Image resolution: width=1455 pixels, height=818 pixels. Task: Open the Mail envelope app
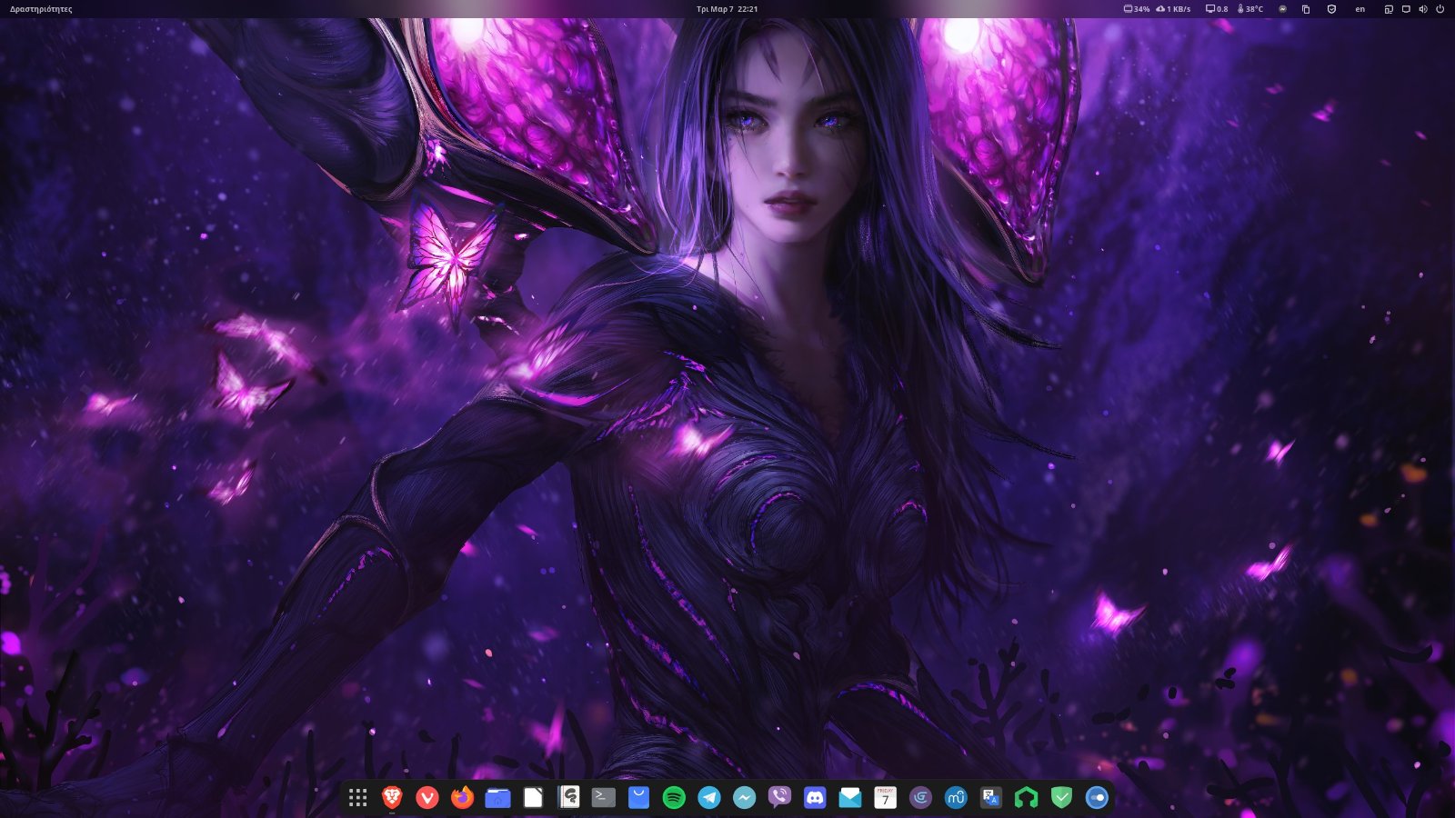coord(849,798)
